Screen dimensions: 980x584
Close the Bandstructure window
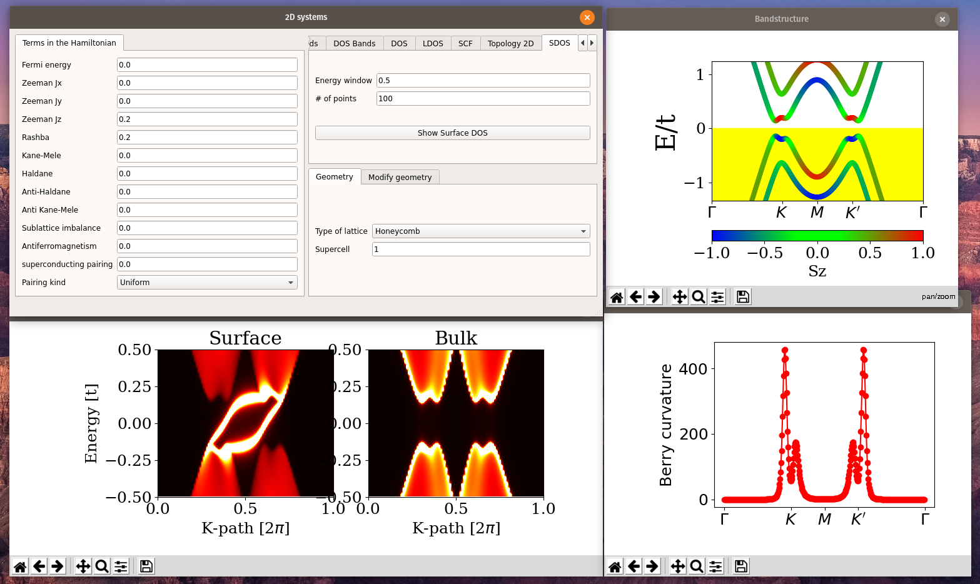coord(942,19)
